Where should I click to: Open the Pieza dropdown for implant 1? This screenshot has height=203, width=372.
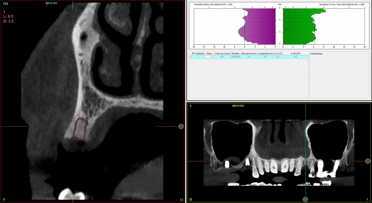(210, 57)
